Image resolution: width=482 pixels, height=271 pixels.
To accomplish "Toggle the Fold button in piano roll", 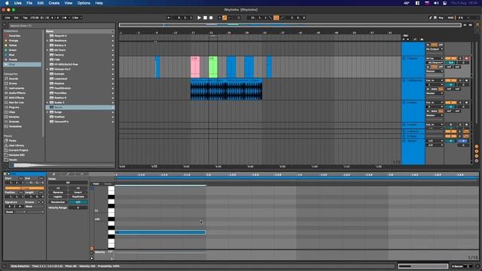I will coord(96,184).
